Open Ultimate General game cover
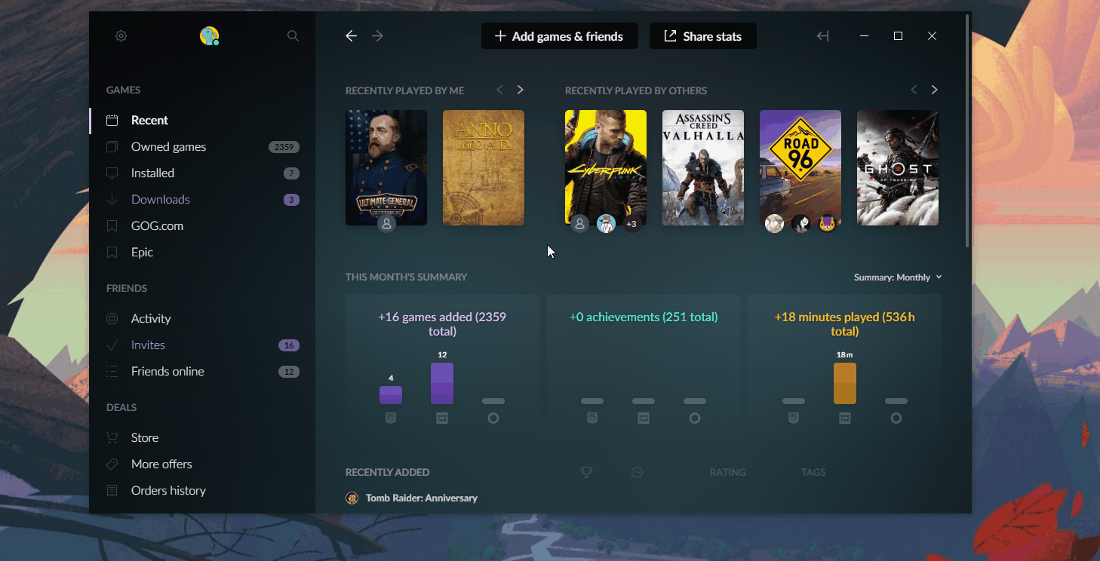Viewport: 1100px width, 561px height. pyautogui.click(x=386, y=167)
